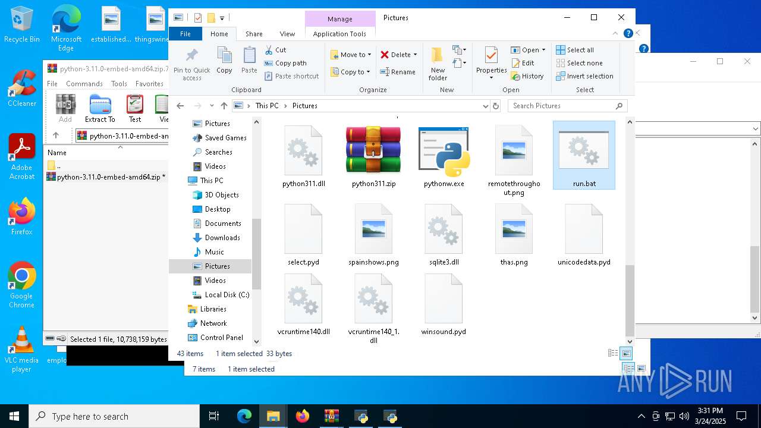The image size is (761, 428).
Task: Click Cut in Clipboard group
Action: pyautogui.click(x=275, y=50)
